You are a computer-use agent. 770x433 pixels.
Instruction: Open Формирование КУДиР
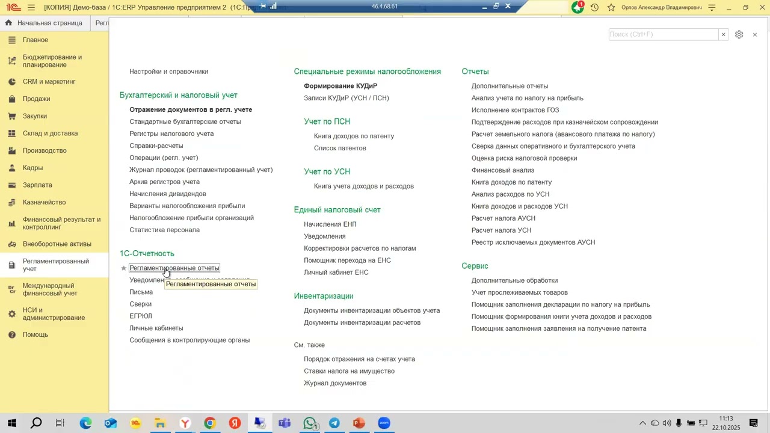coord(340,86)
